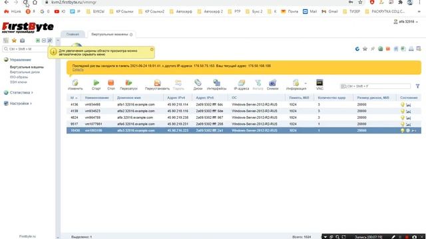Open the alfa 32016 user account dropdown
Viewport: 426px width, 239px height.
pyautogui.click(x=405, y=22)
